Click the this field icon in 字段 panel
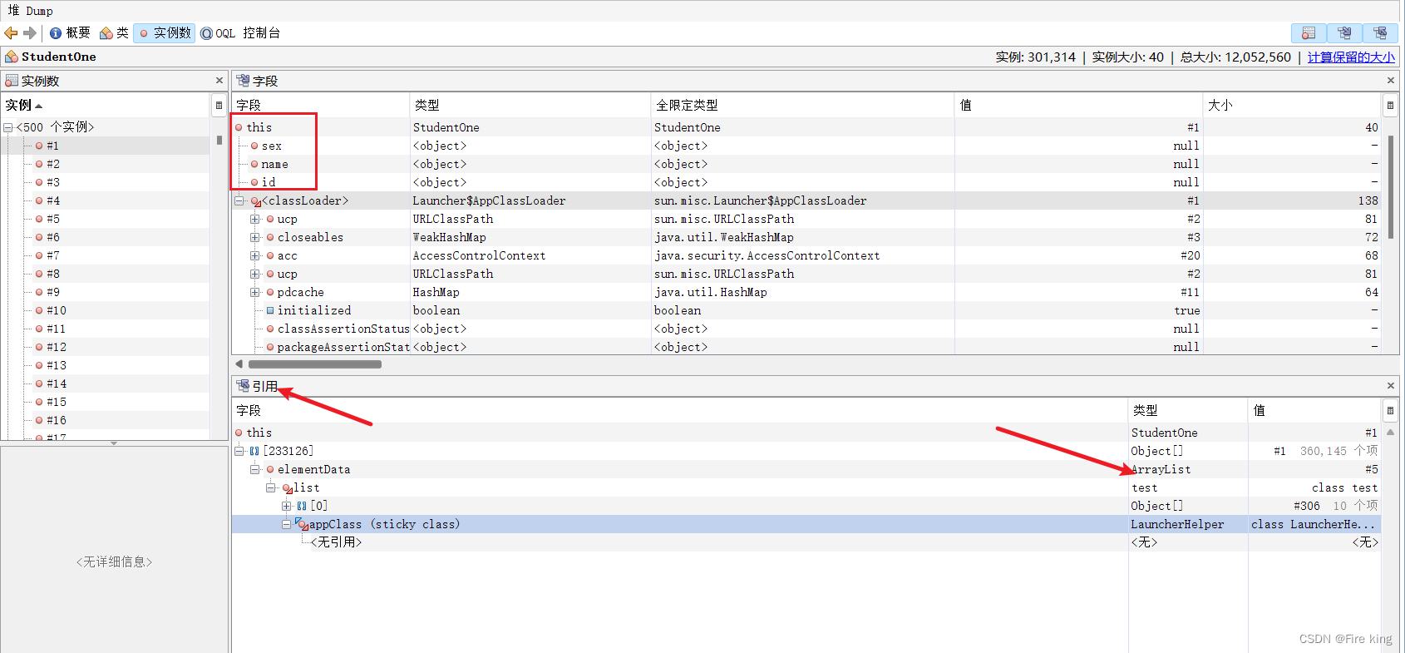Image resolution: width=1405 pixels, height=653 pixels. coord(239,127)
